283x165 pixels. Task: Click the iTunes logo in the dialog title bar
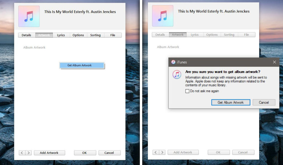173,62
